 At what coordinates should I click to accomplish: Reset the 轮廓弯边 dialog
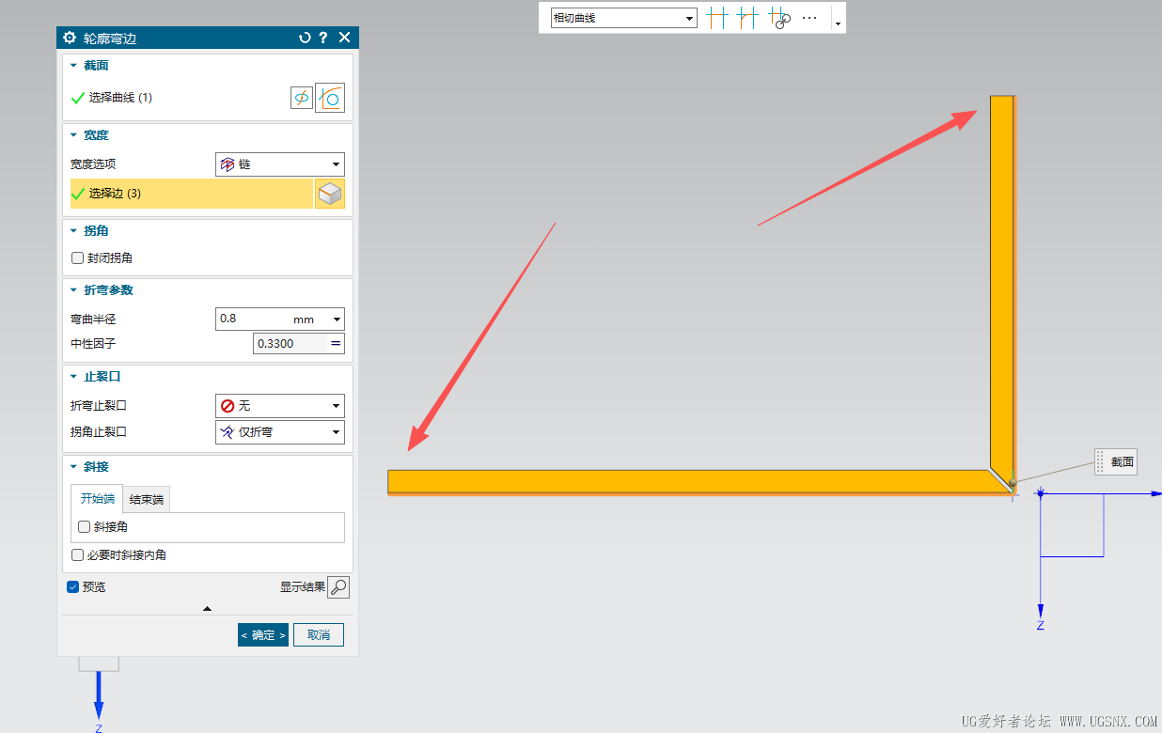304,38
